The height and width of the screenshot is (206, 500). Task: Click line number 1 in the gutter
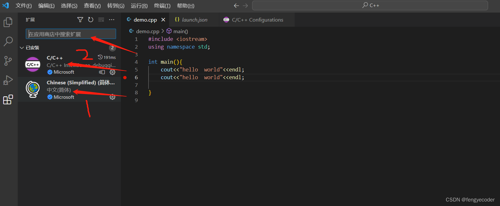tap(136, 39)
